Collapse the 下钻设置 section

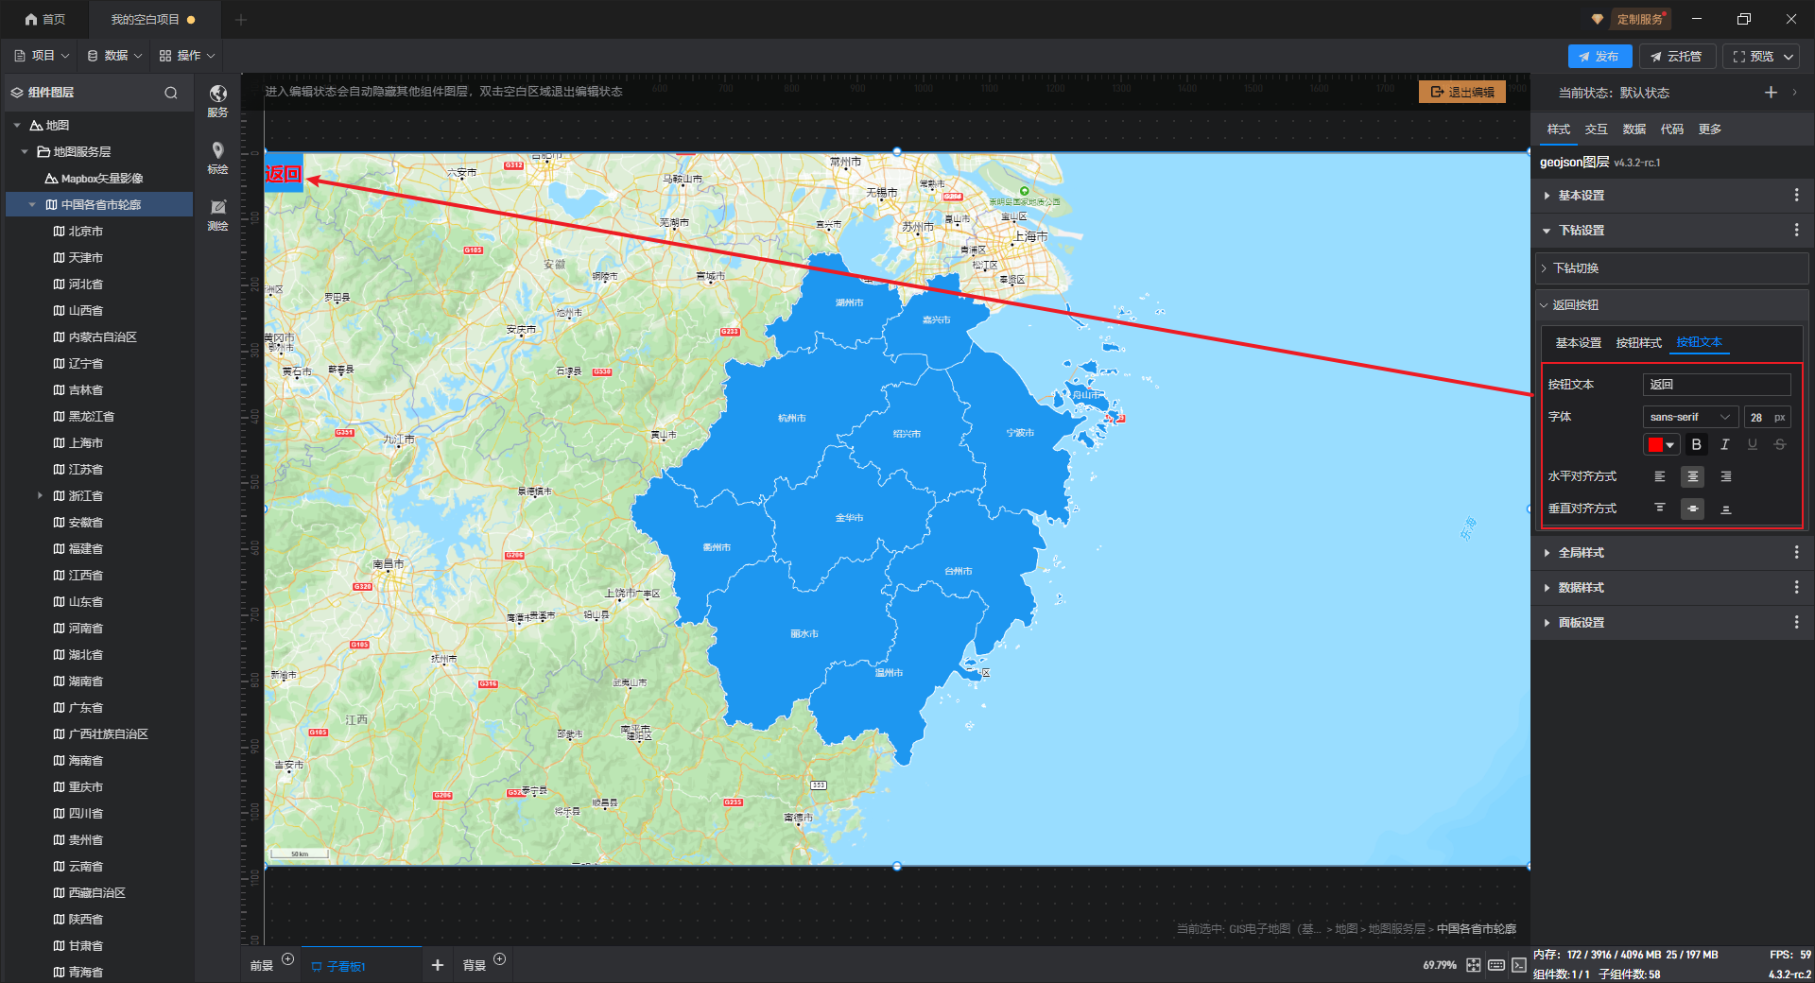tap(1547, 231)
